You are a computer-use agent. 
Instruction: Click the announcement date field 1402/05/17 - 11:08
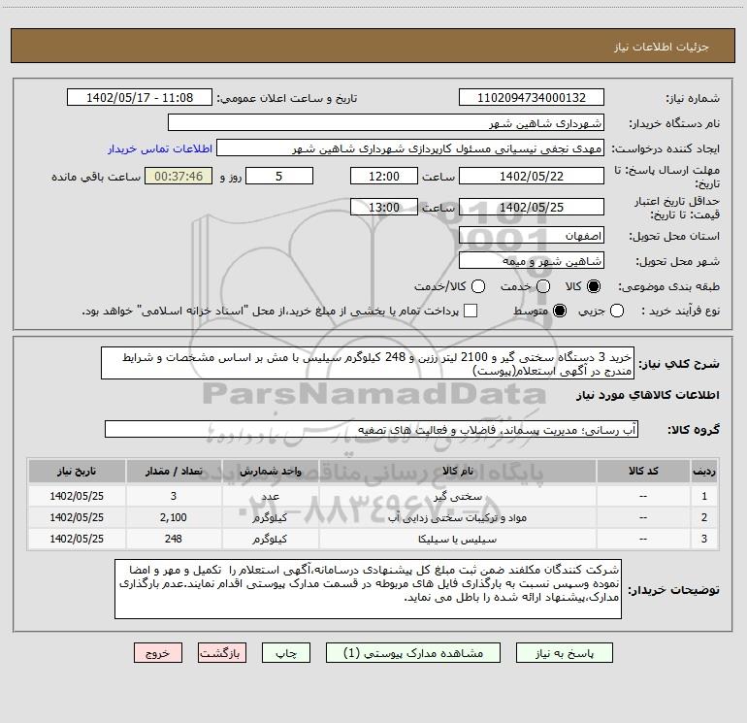140,98
